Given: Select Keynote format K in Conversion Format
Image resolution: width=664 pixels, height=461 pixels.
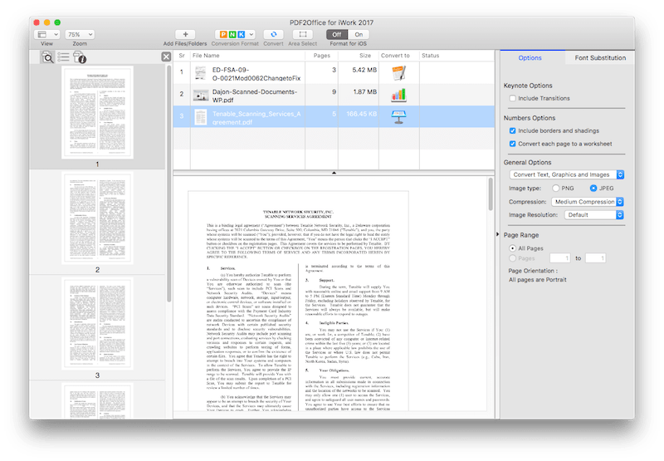Looking at the screenshot, I should 242,34.
